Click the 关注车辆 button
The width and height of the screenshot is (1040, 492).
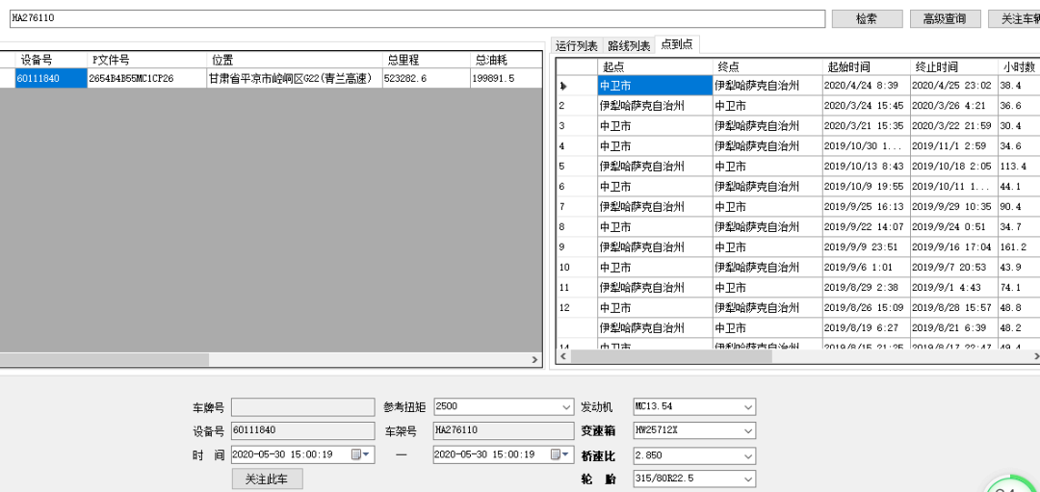1013,18
